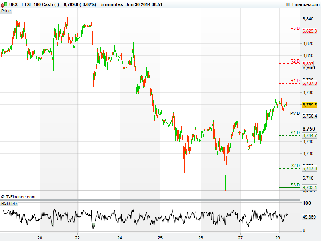The image size is (321, 241).
Task: Click the S1 D support tag 6,744.7
Action: click(x=309, y=136)
